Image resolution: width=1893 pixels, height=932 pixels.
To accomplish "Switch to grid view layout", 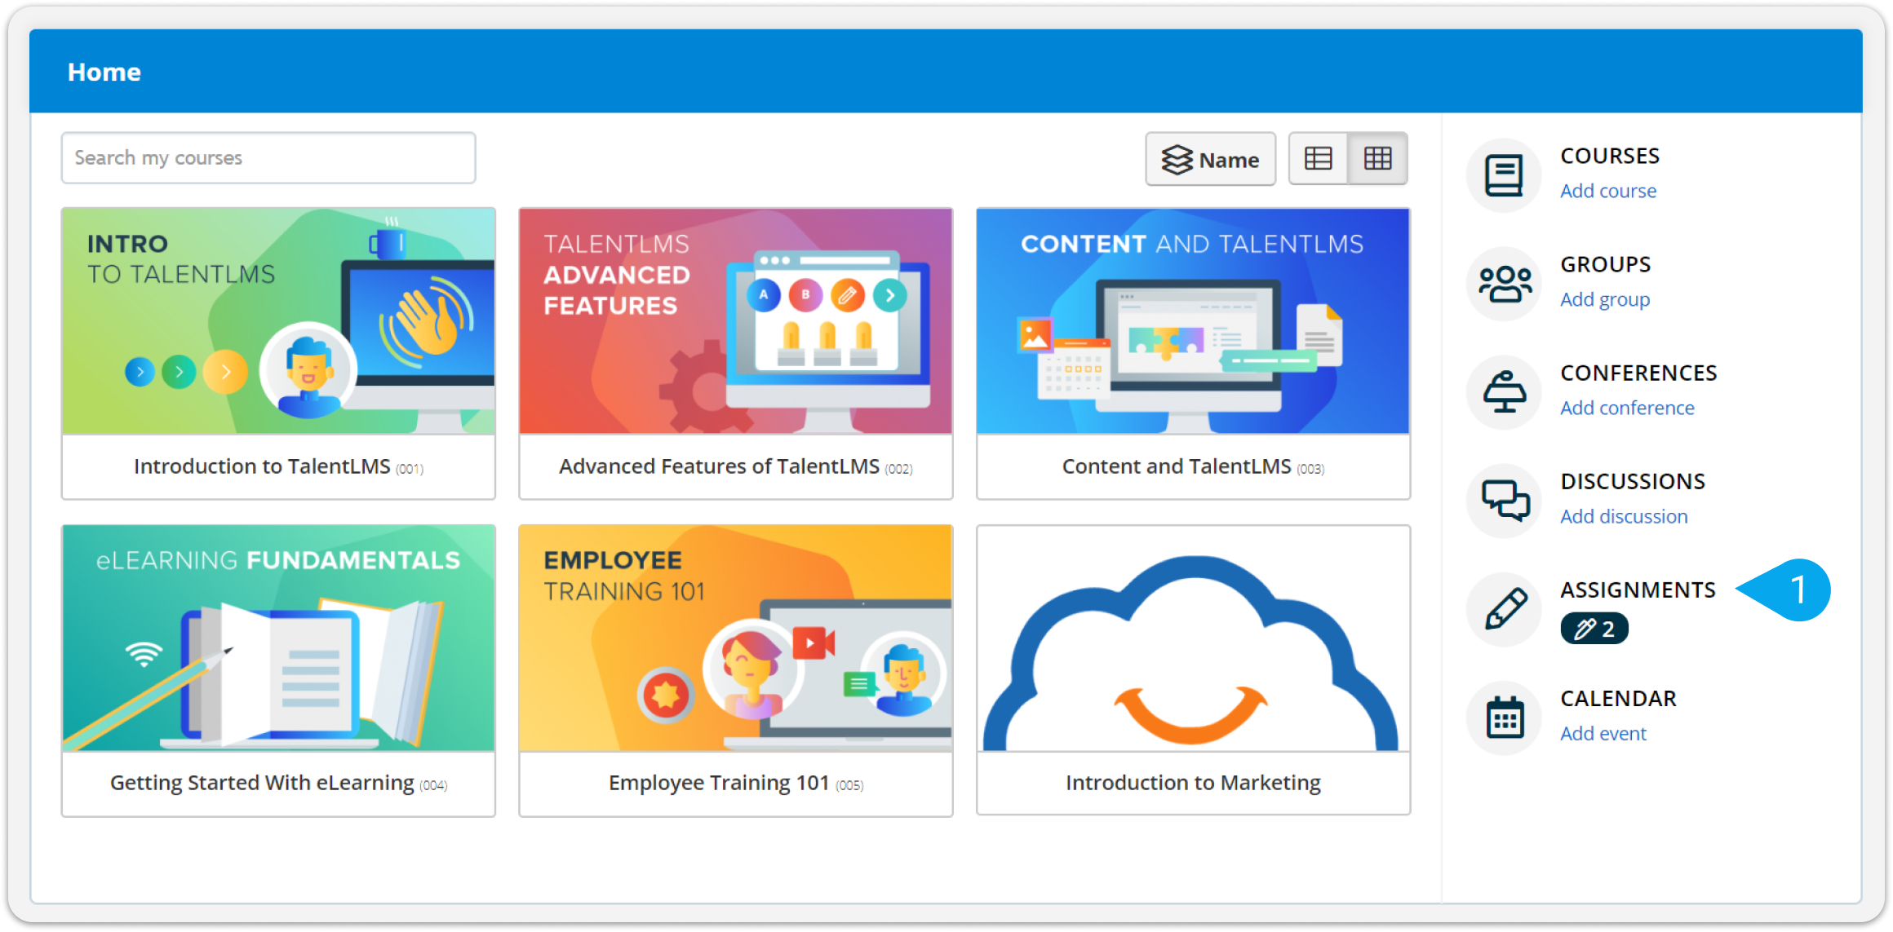I will (x=1377, y=158).
